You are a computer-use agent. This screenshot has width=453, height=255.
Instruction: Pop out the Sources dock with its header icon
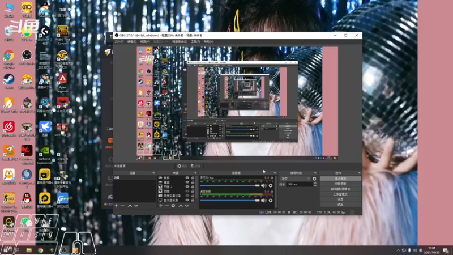point(195,173)
